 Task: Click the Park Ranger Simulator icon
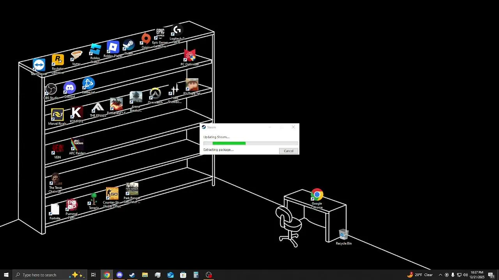point(132,193)
